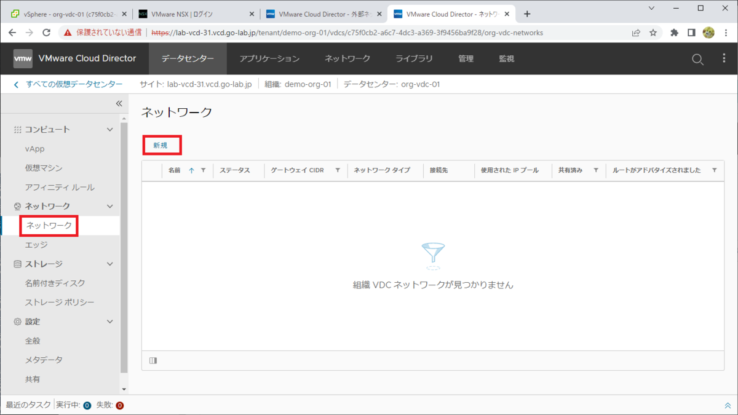Switch to the アプリケーション top tab

coord(269,58)
